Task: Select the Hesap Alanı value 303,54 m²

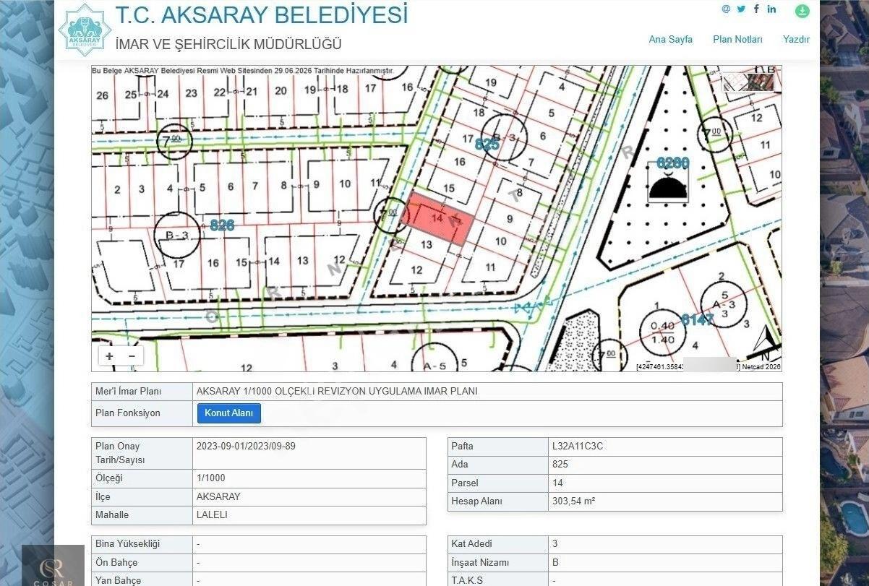Action: click(574, 501)
